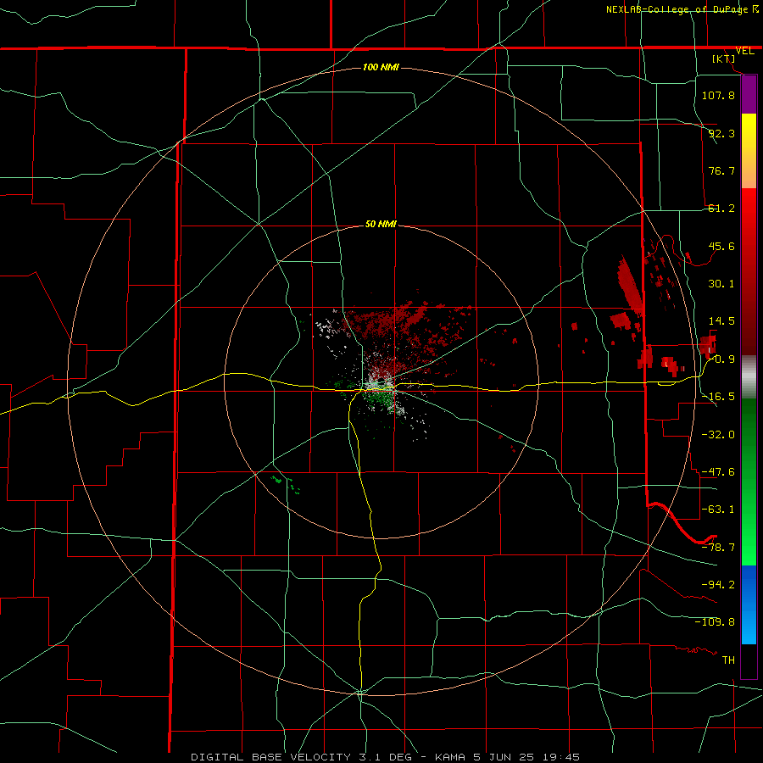763x763 pixels.
Task: Click the 30.1 scale value
Action: pos(721,284)
